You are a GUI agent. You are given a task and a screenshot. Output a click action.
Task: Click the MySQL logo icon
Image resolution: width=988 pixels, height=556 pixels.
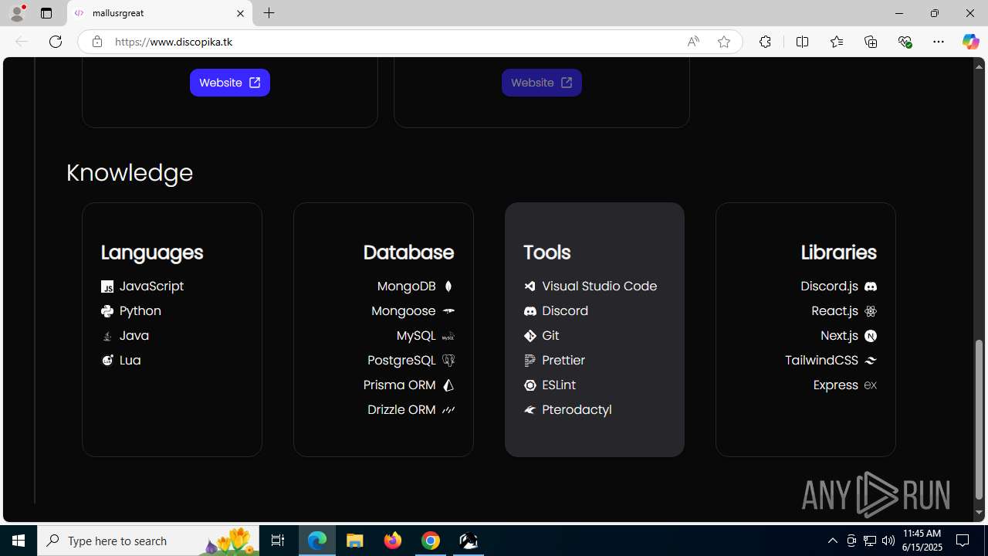tap(448, 336)
